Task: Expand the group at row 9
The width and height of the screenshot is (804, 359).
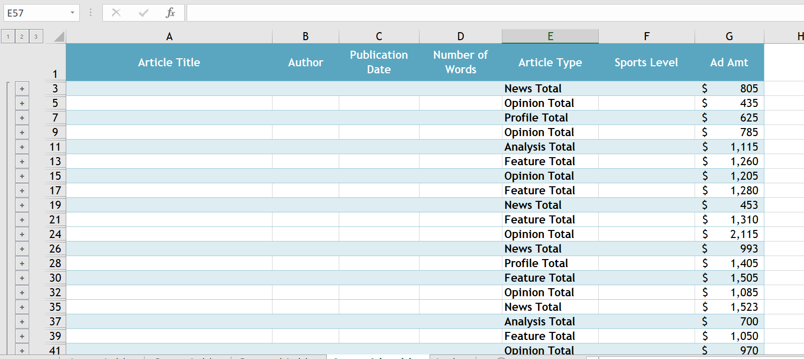Action: 22,133
